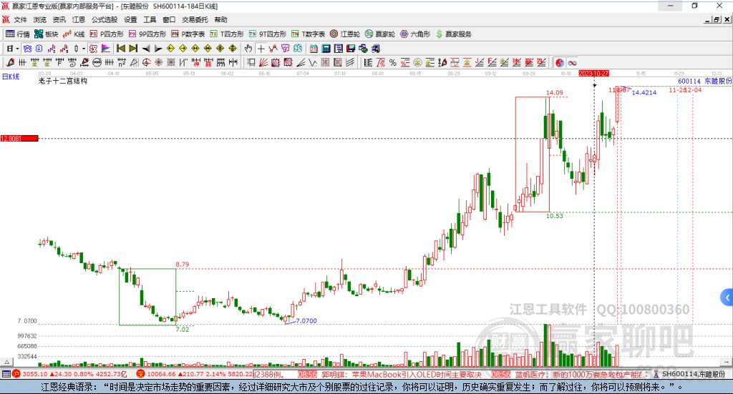This screenshot has height=394, width=733.
Task: Click the 日K线 chart label
Action: (x=11, y=77)
